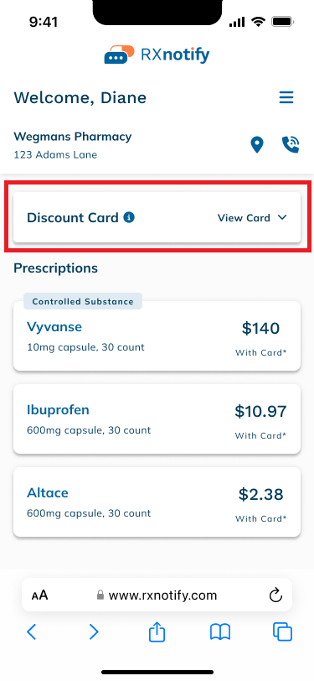This screenshot has height=681, width=314.
Task: Open the hamburger menu
Action: pos(286,98)
